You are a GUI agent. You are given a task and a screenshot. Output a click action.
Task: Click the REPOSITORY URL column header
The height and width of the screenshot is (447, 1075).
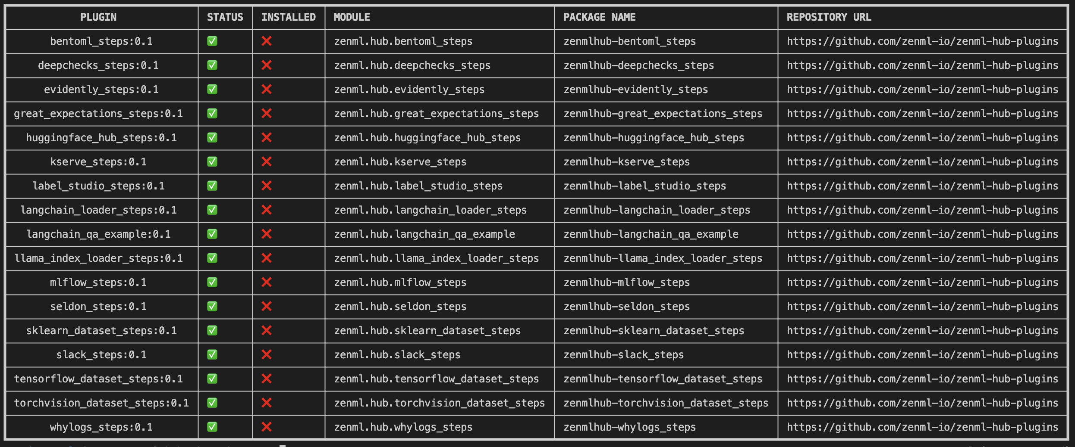[x=829, y=17]
